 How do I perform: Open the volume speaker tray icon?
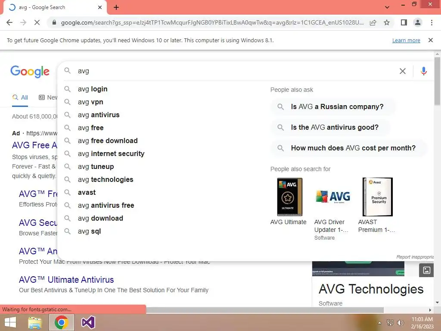(x=401, y=322)
